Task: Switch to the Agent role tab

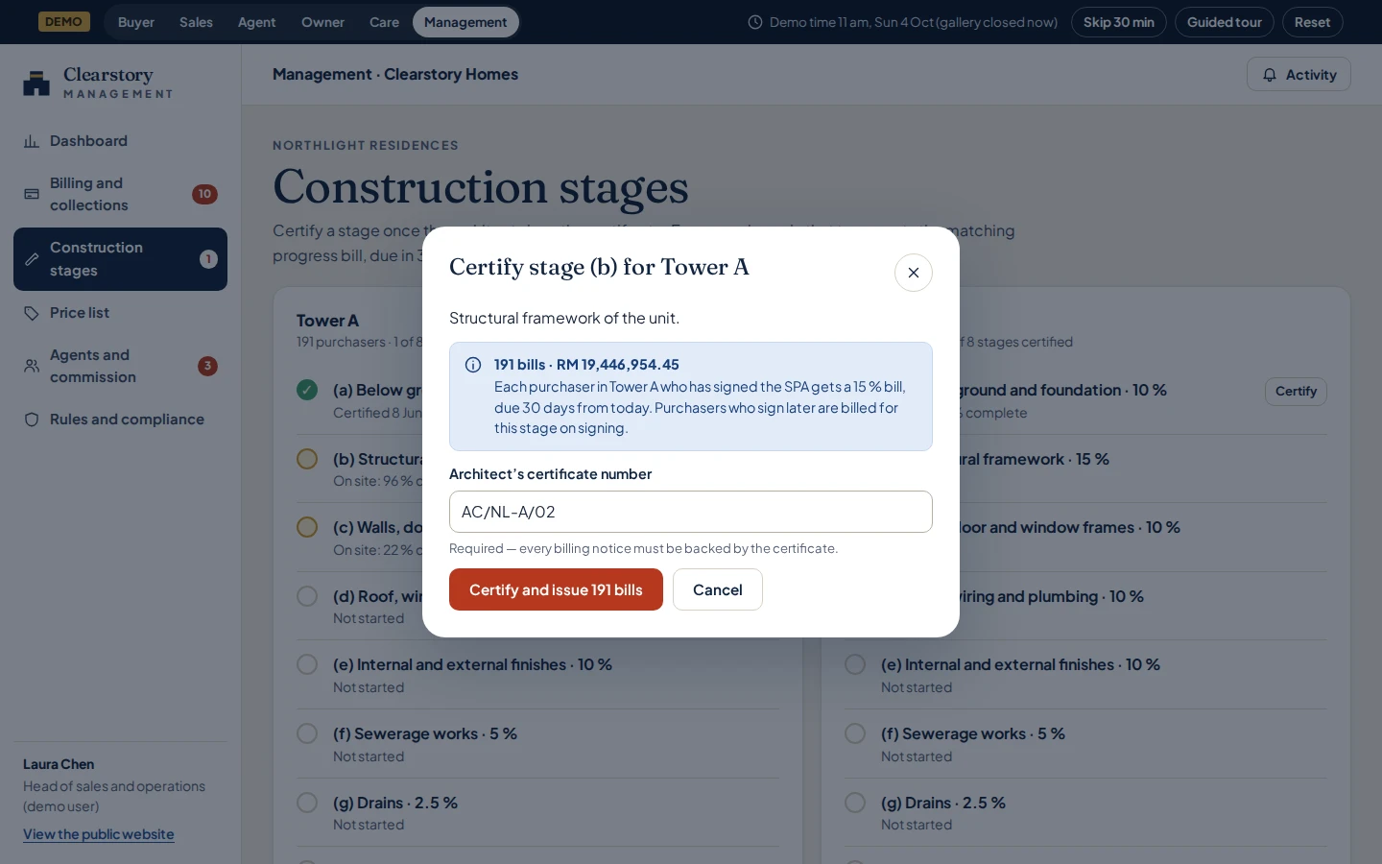Action: point(256,22)
